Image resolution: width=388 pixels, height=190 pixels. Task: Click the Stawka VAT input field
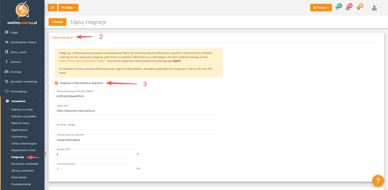pos(95,154)
